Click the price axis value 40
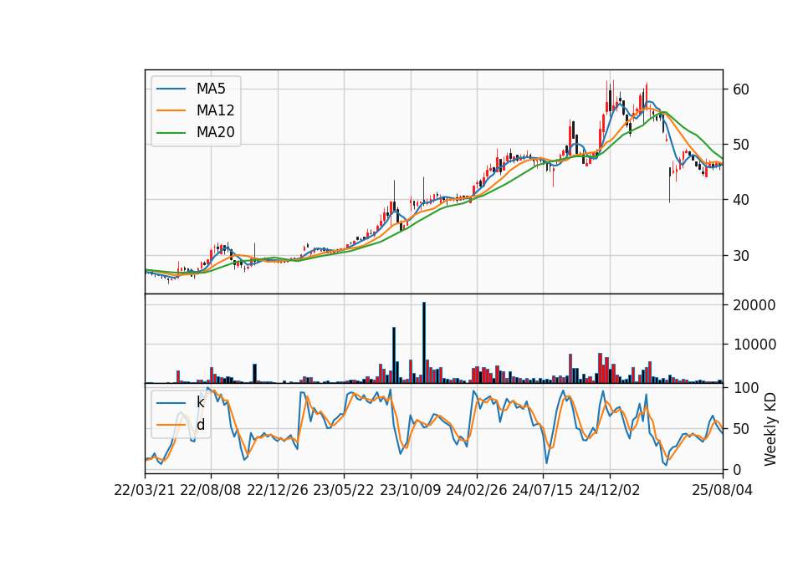This screenshot has height=577, width=803. click(x=741, y=200)
